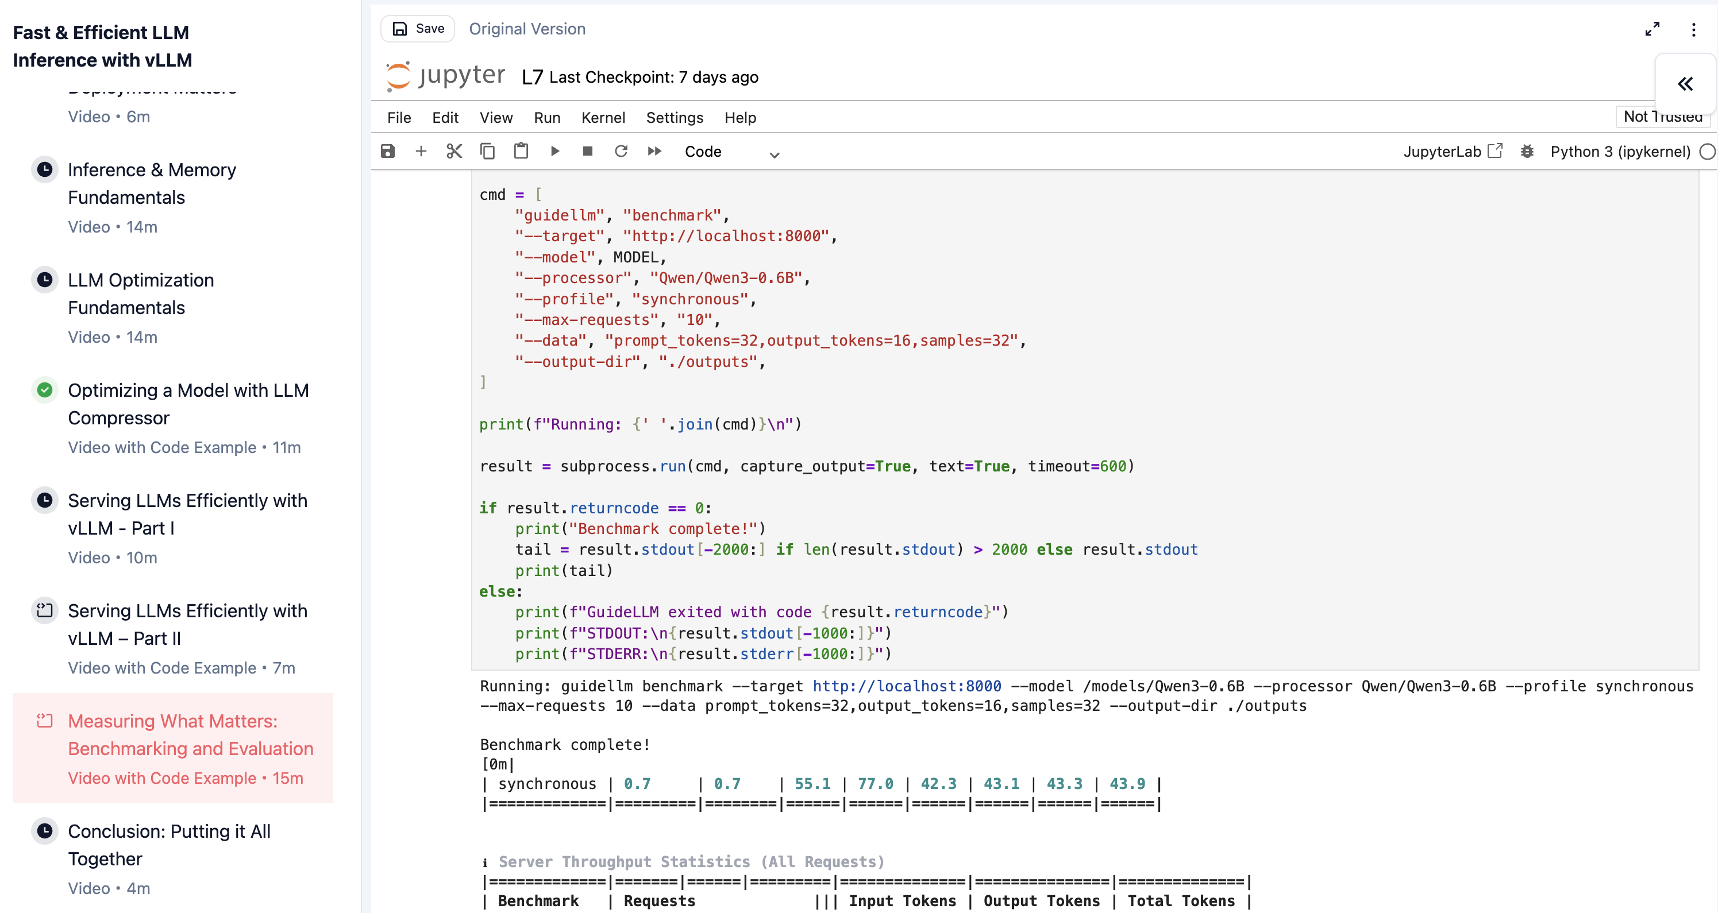
Task: Click code icon beside vLLM – Part II
Action: (45, 610)
